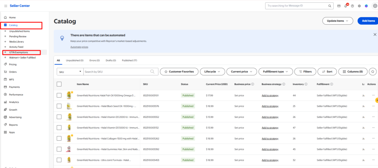Check the Halal Collagen row checkbox
Image resolution: width=378 pixels, height=168 pixels.
tap(59, 139)
